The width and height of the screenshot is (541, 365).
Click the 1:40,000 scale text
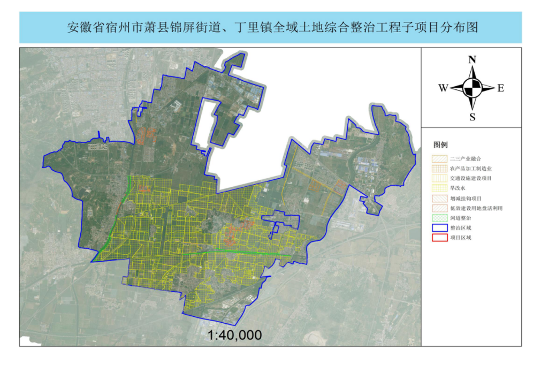[235, 335]
